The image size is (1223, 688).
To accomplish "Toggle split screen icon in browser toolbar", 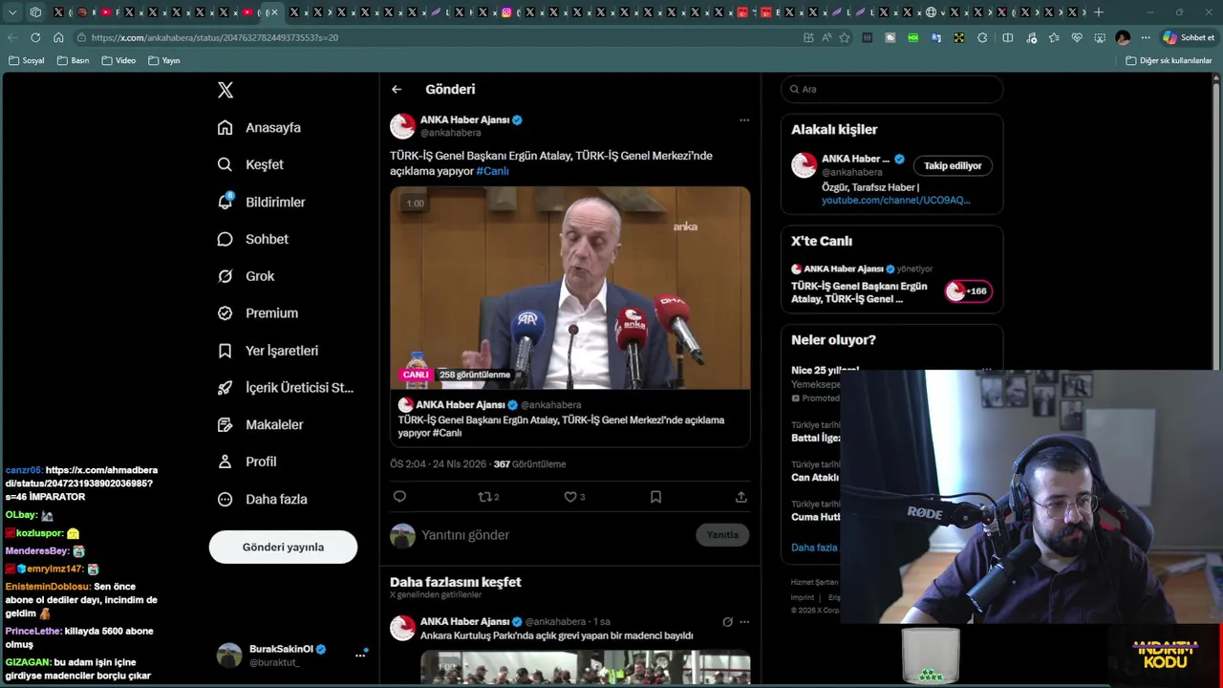I will click(x=1007, y=37).
